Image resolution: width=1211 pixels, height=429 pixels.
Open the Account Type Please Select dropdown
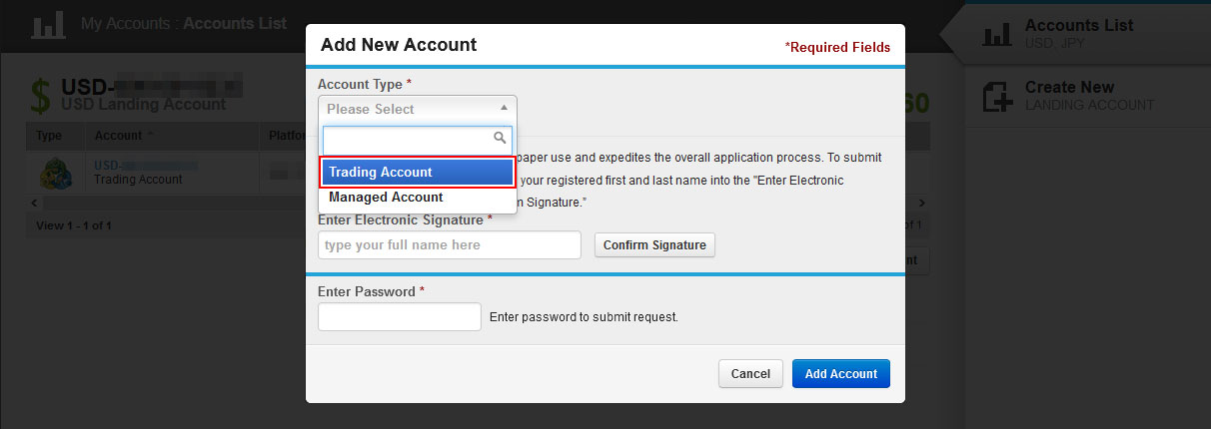pyautogui.click(x=418, y=109)
